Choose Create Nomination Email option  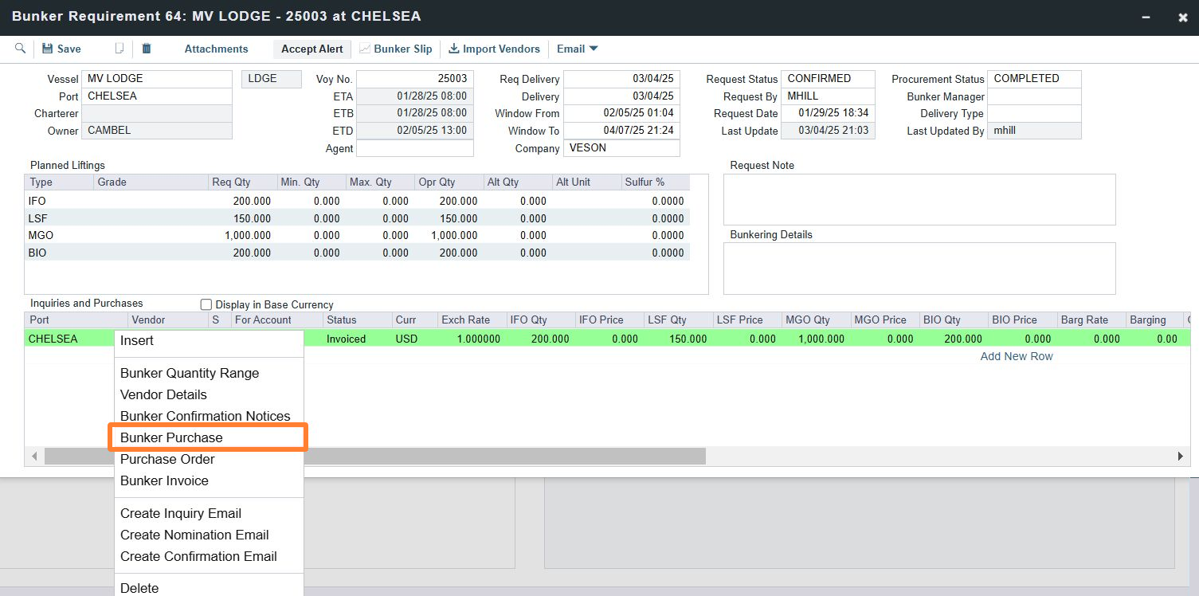(x=194, y=535)
